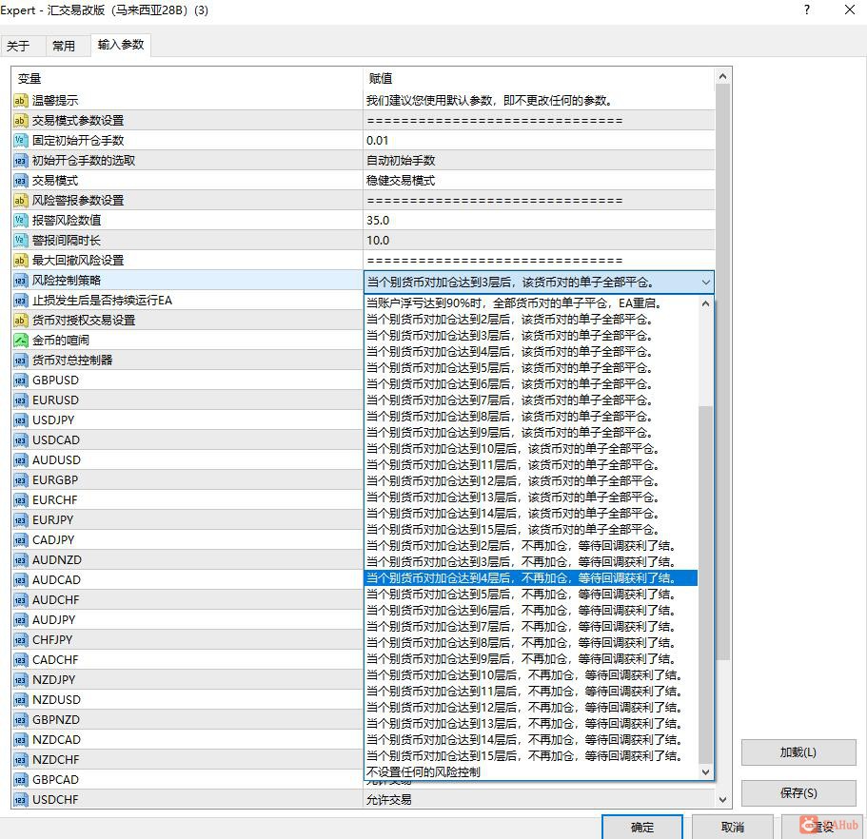Image resolution: width=867 pixels, height=839 pixels.
Task: Click the 确定 button
Action: click(642, 827)
